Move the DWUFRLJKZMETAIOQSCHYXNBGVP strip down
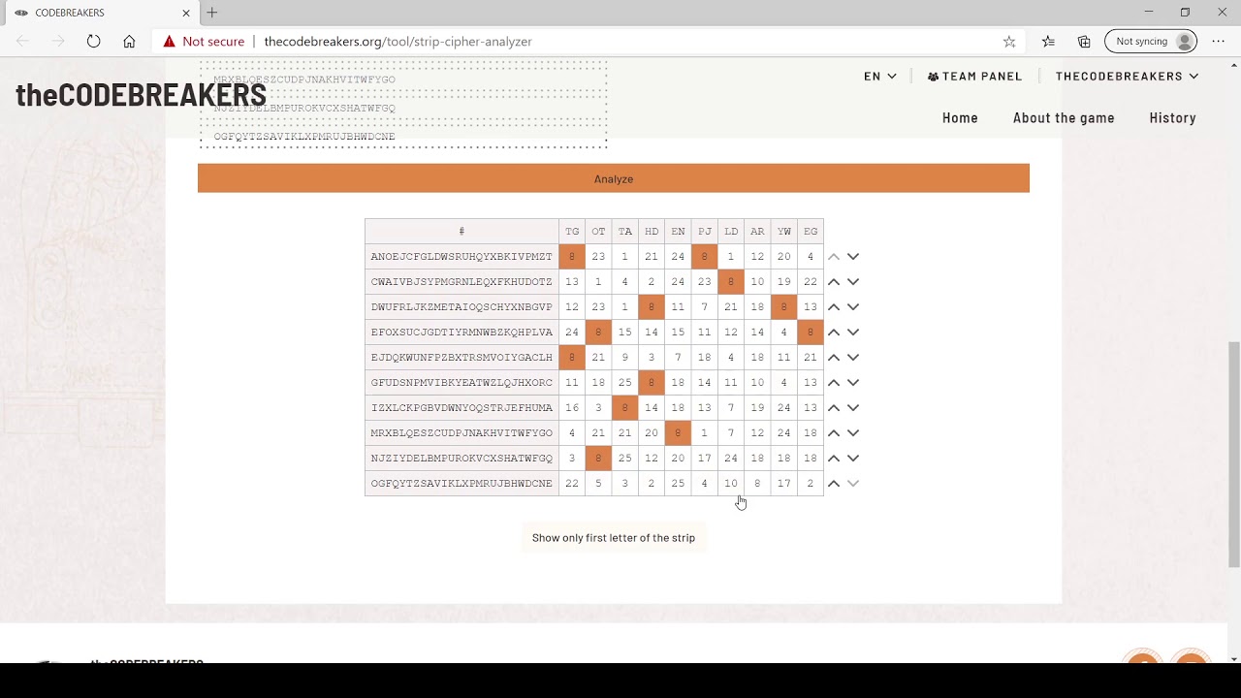This screenshot has height=698, width=1241. pyautogui.click(x=853, y=307)
